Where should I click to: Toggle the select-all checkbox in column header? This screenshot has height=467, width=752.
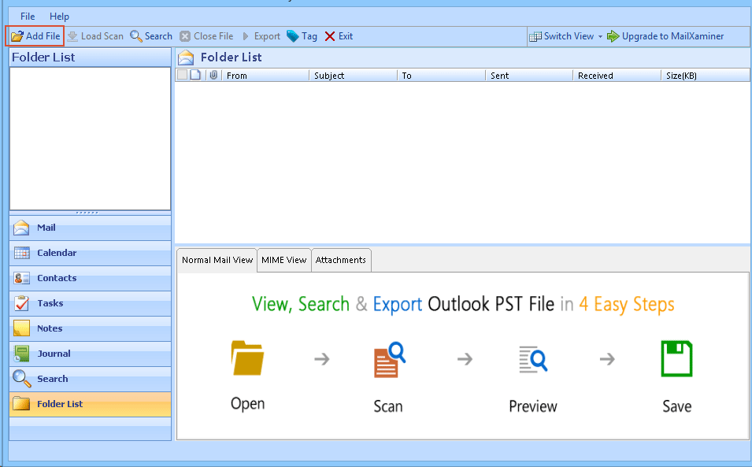click(182, 75)
